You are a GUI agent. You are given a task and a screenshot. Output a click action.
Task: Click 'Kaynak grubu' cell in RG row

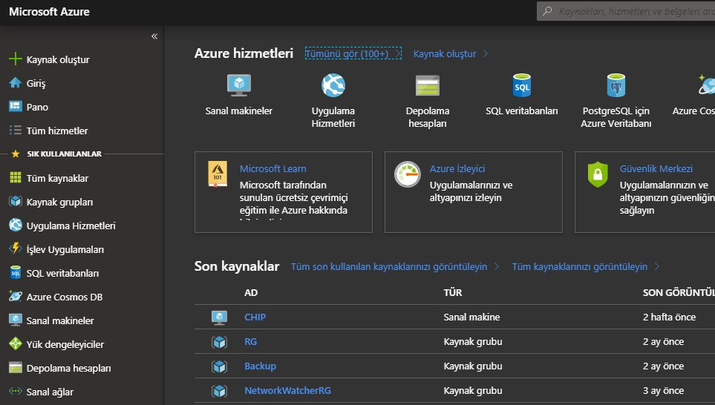[473, 342]
